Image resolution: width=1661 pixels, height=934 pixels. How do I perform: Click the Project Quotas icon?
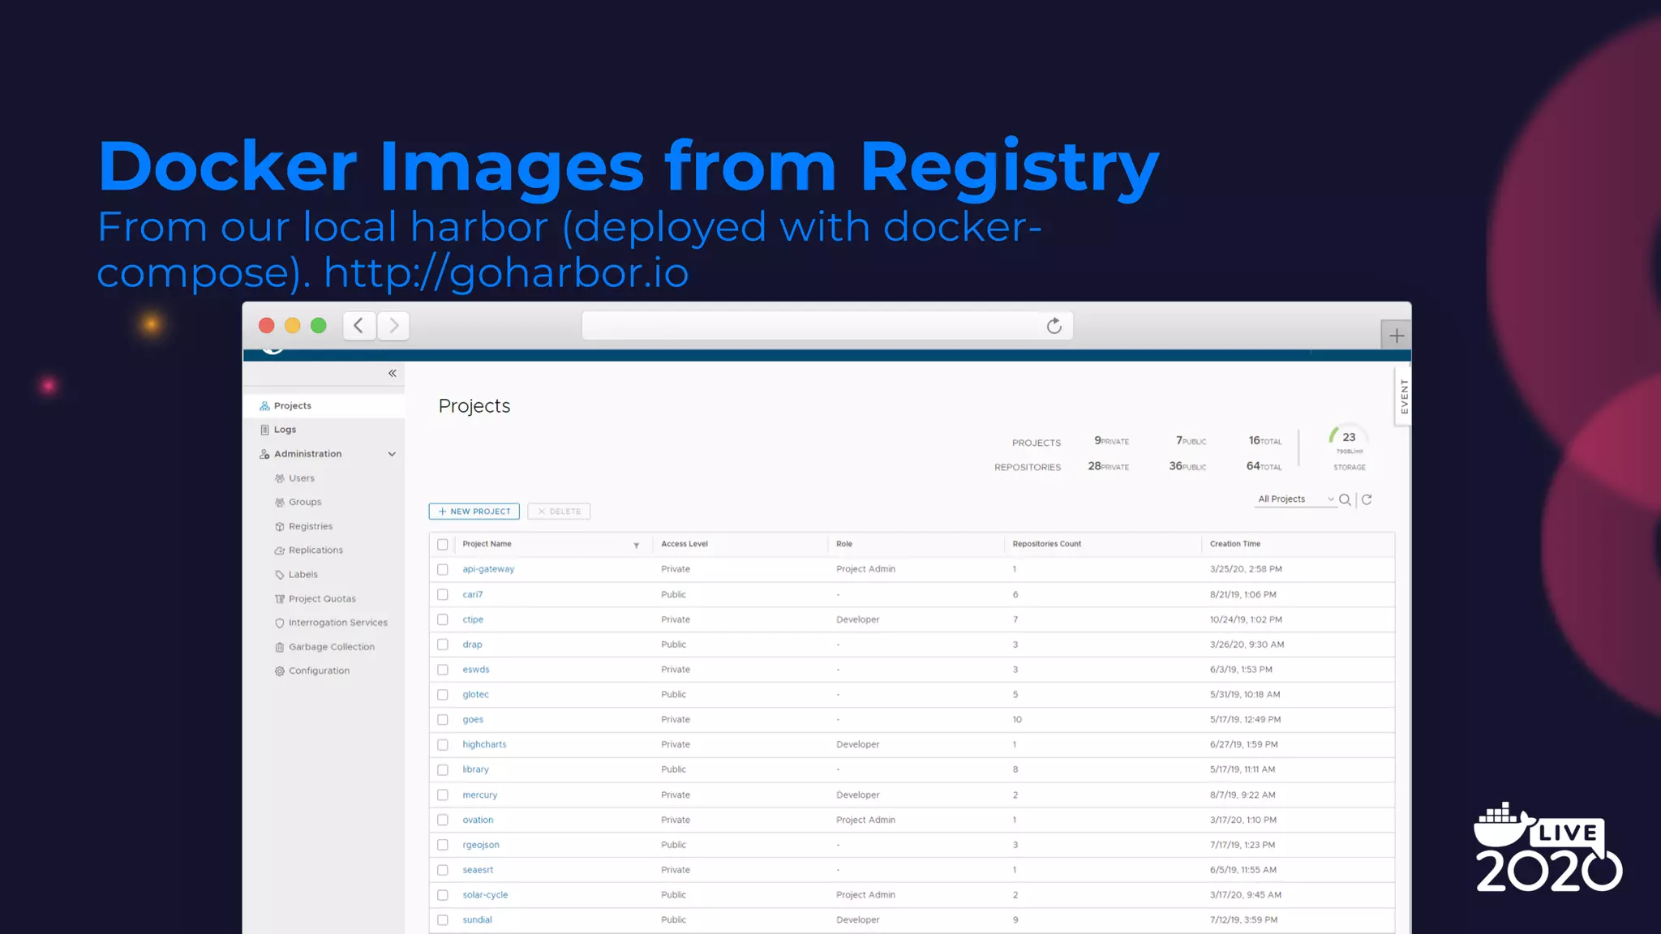(280, 599)
